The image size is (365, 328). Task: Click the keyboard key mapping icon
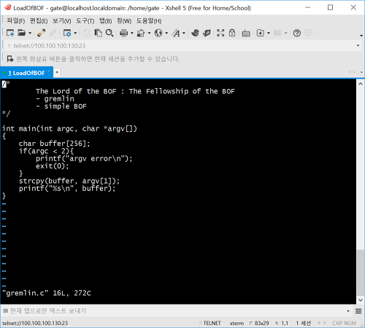click(246, 34)
